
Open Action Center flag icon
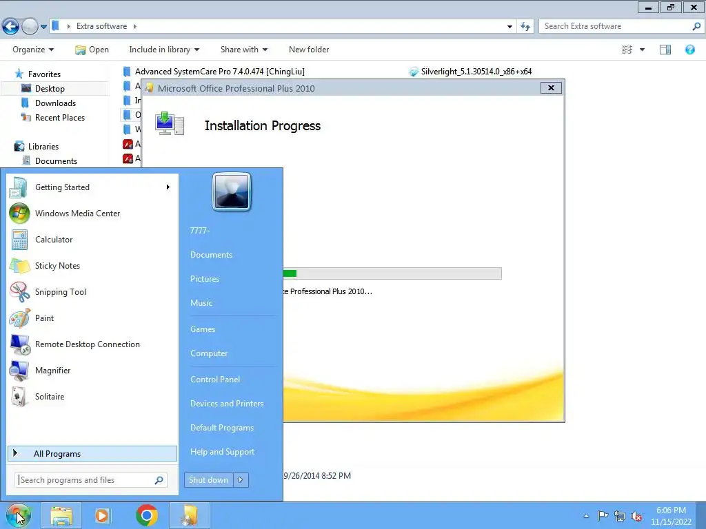coord(603,515)
